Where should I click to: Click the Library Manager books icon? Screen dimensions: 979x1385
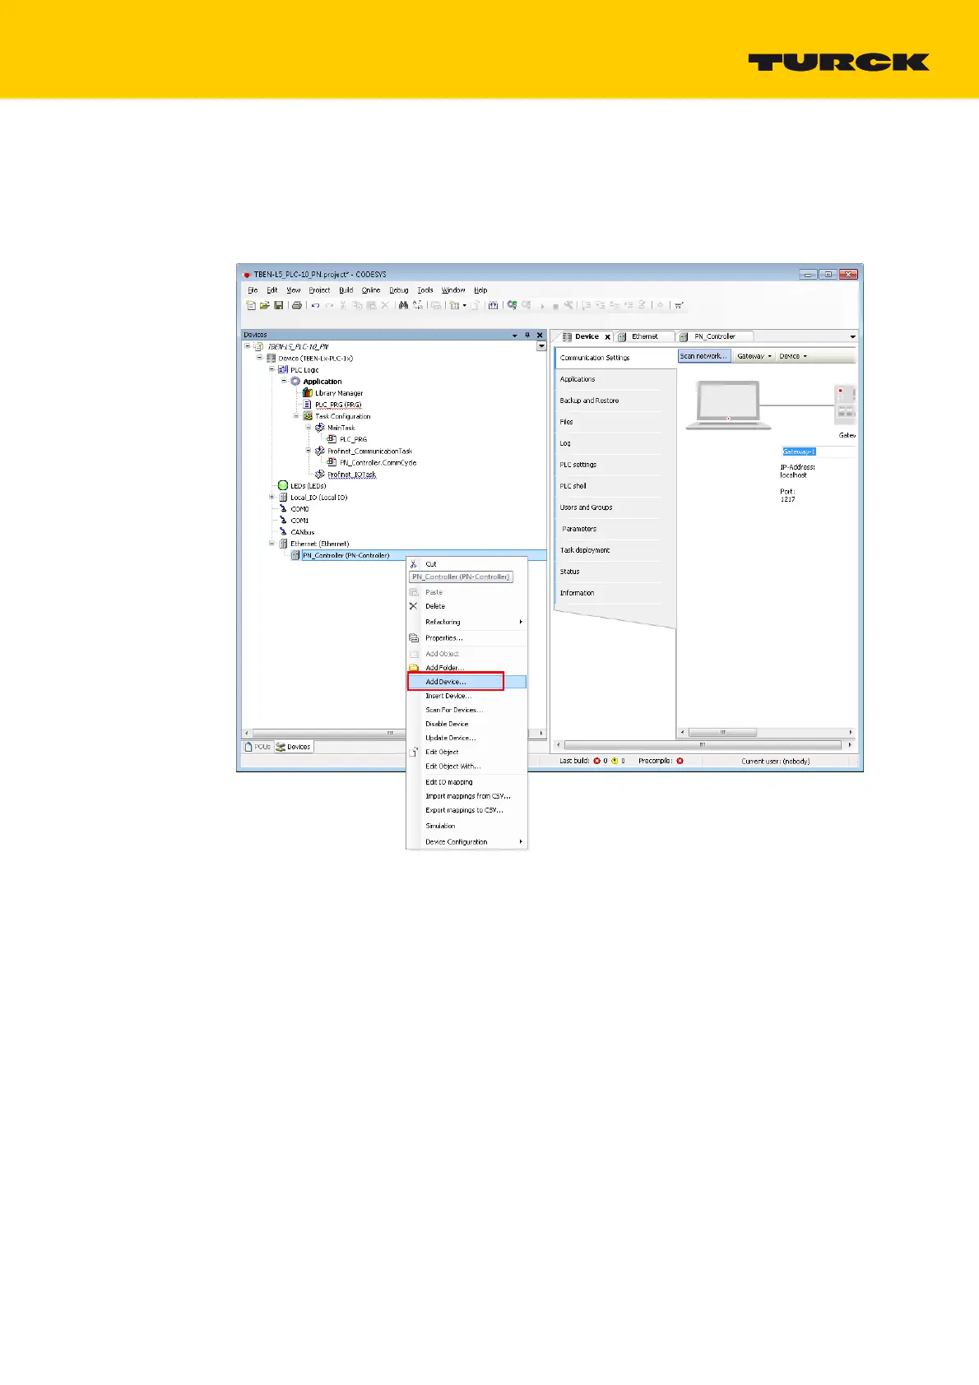tap(308, 393)
